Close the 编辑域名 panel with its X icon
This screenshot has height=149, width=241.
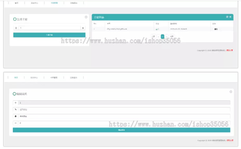point(231,92)
